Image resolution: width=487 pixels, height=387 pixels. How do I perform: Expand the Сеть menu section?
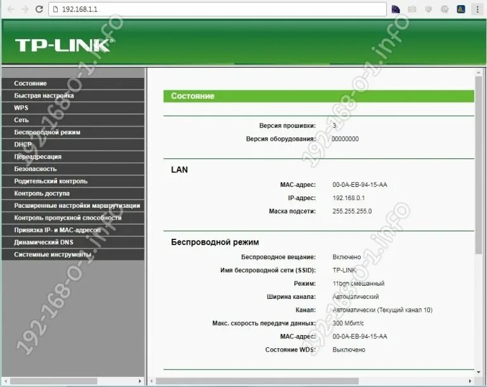(73, 120)
